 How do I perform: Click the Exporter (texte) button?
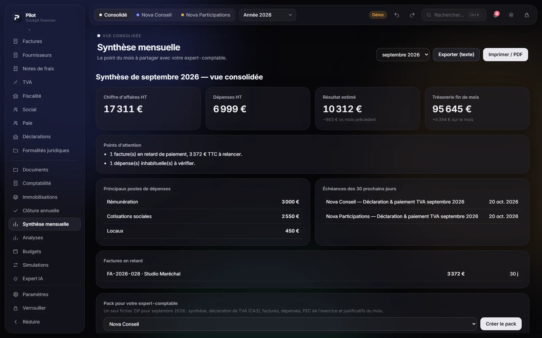[456, 54]
